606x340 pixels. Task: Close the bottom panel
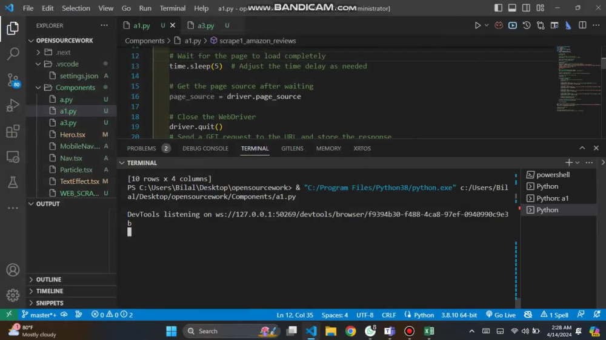tap(596, 148)
